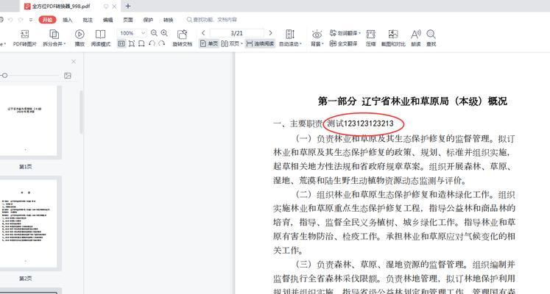Rotate page counterclockwise icon
Image resolution: width=550 pixels, height=294 pixels.
tap(152, 44)
